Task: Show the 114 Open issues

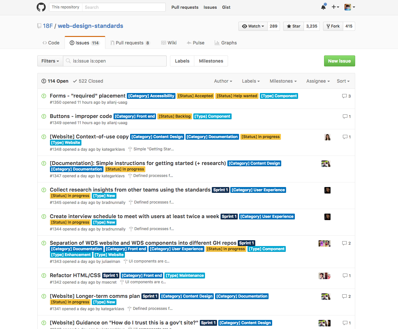Action: 55,81
